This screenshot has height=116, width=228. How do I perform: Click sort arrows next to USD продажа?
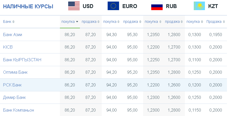pos(99,22)
